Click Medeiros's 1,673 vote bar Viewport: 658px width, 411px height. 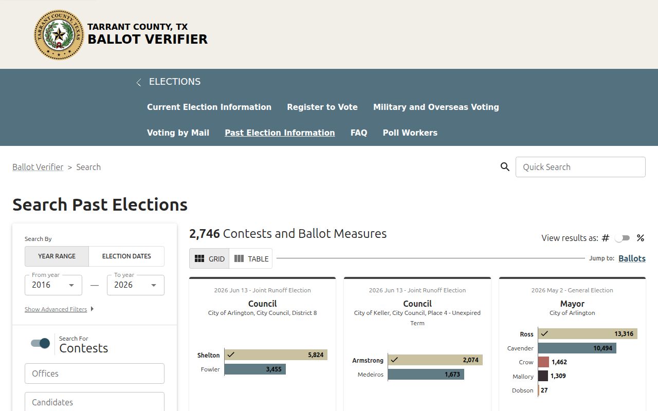[426, 375]
